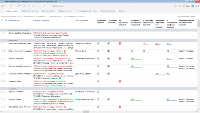
Task: Check the box for Петрова Мария Вячеславовна
Action: tap(2, 66)
